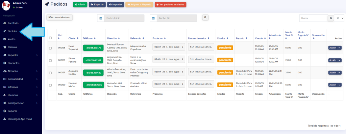The width and height of the screenshot is (346, 134).
Task: Open Escritorio in the sidebar
Action: click(13, 23)
